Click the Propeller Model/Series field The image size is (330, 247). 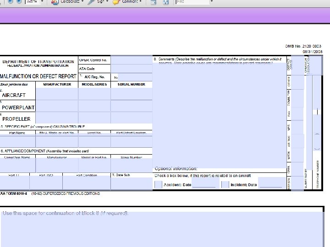pyautogui.click(x=94, y=118)
